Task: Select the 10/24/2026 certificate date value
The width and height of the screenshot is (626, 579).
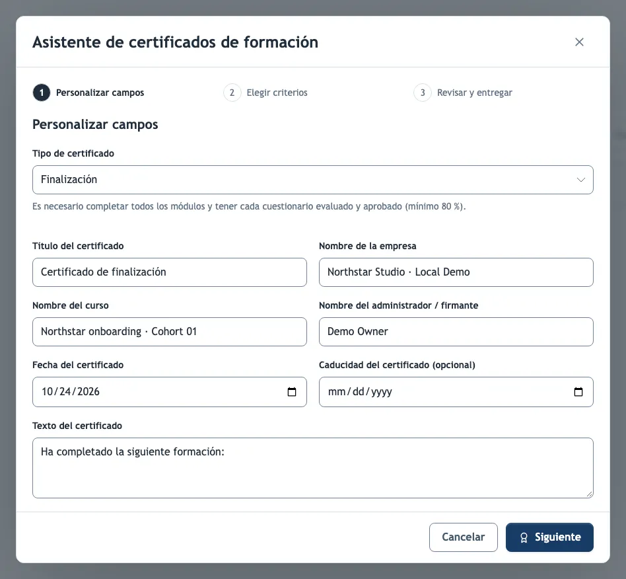Action: pos(71,391)
